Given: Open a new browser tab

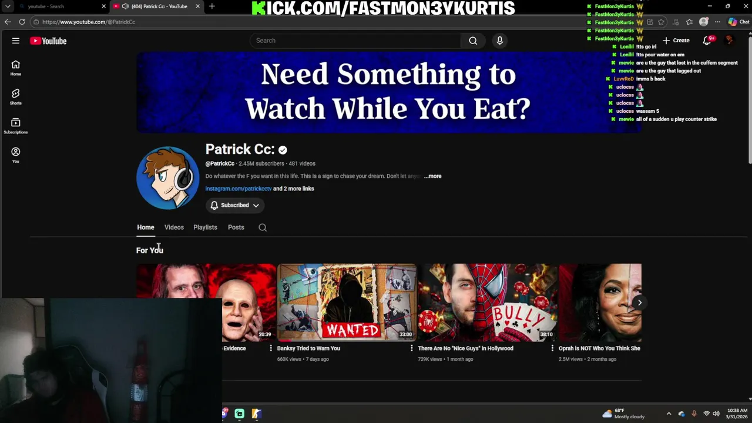Looking at the screenshot, I should pyautogui.click(x=211, y=6).
